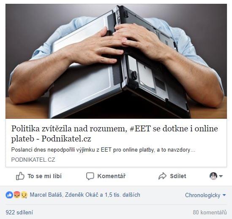Click the comment speech bubble icon

click(x=90, y=176)
